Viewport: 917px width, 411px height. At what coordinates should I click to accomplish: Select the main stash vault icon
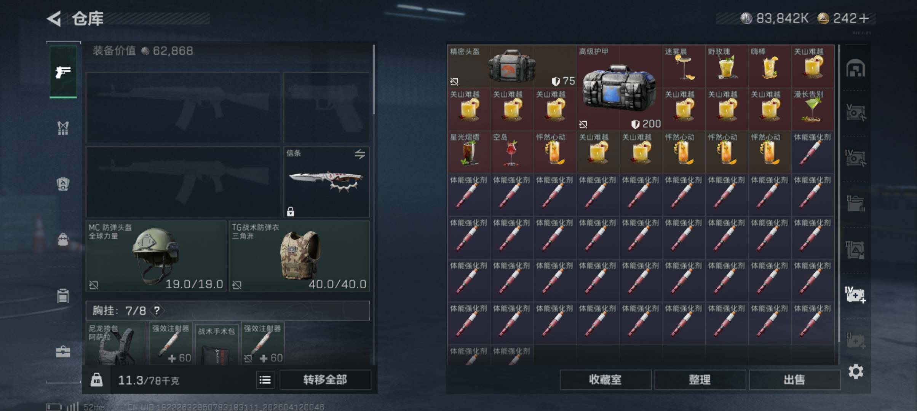tap(855, 68)
